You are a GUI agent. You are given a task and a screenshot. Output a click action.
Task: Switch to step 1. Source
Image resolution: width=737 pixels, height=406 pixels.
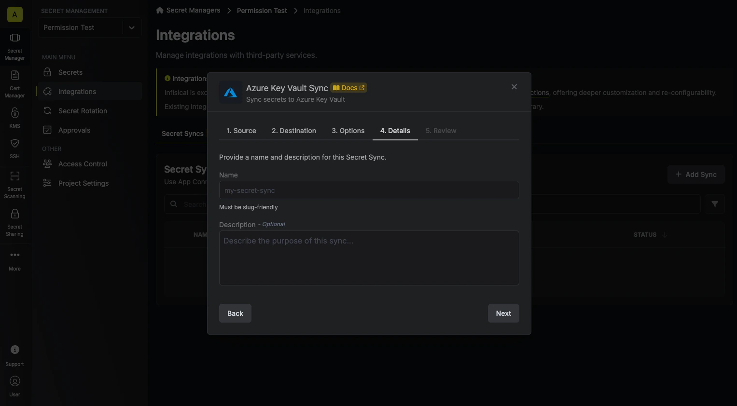[x=241, y=131]
